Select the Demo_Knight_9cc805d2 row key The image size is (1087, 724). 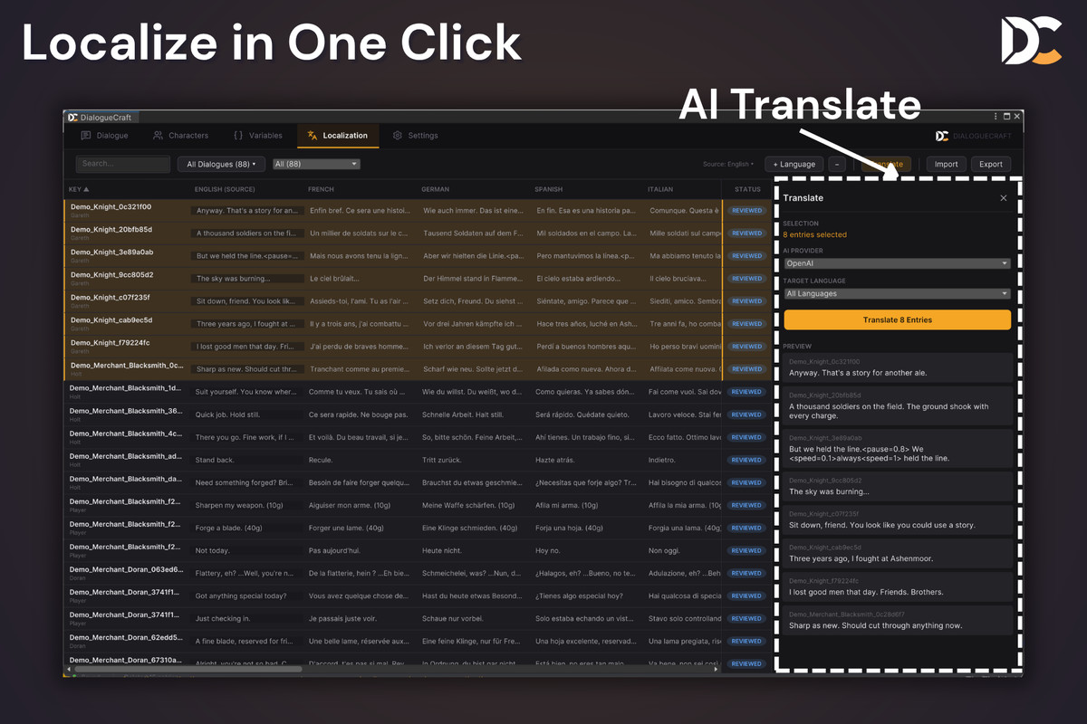(x=111, y=275)
